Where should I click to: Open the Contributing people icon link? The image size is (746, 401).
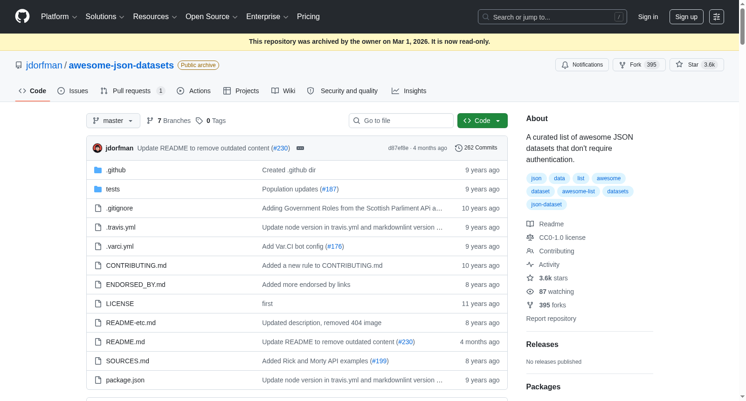(550, 251)
